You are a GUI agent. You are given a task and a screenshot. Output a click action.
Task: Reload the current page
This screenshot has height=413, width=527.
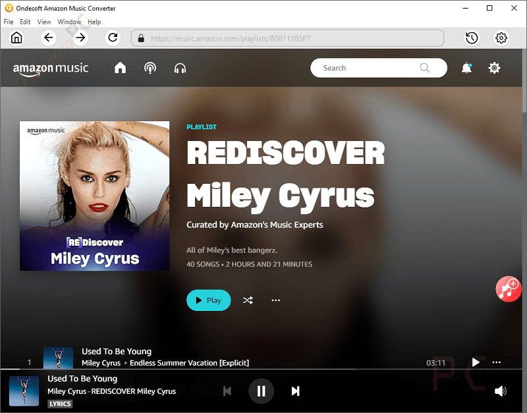[113, 38]
